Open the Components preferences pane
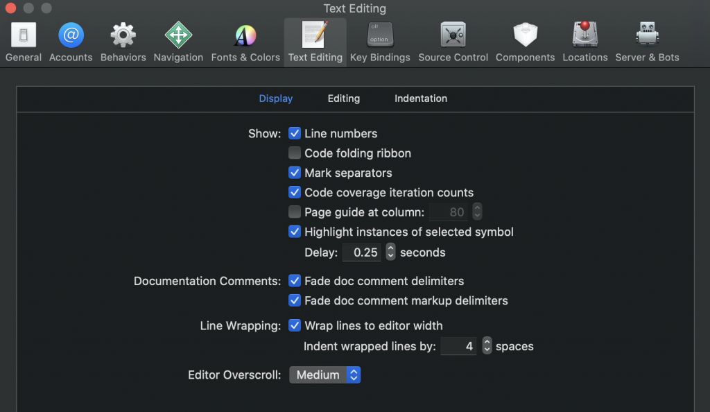Screen dimensions: 710x412 526,42
